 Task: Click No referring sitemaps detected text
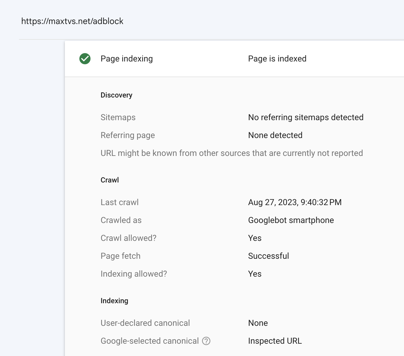306,117
